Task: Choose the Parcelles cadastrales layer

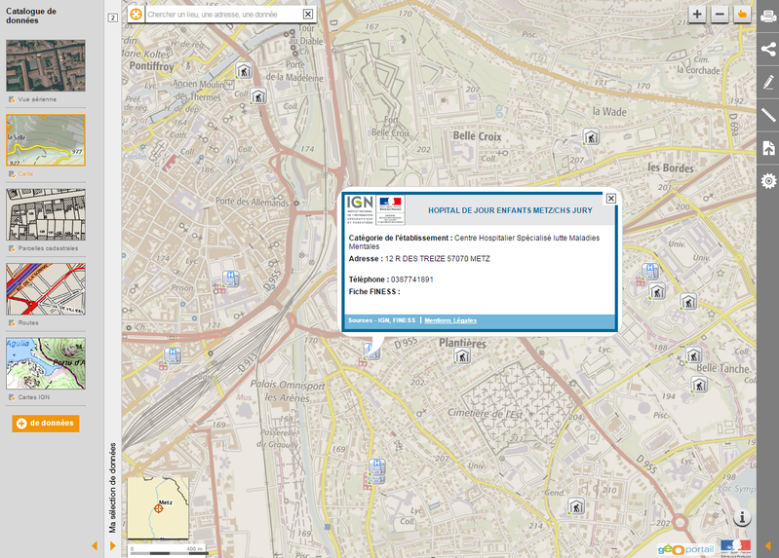Action: (x=46, y=215)
